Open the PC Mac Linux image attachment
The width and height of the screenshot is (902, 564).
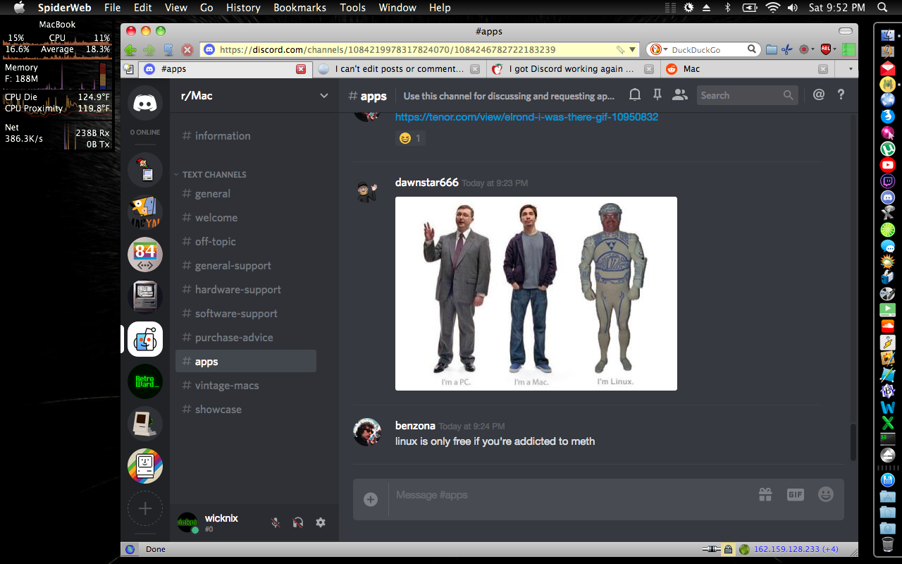[536, 293]
